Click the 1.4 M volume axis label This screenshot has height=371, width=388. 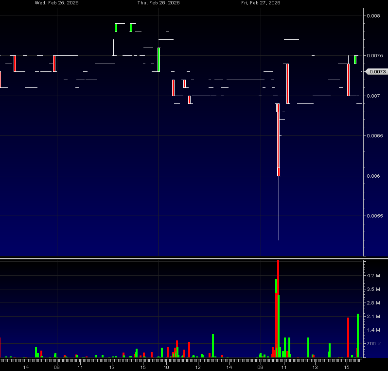point(373,330)
